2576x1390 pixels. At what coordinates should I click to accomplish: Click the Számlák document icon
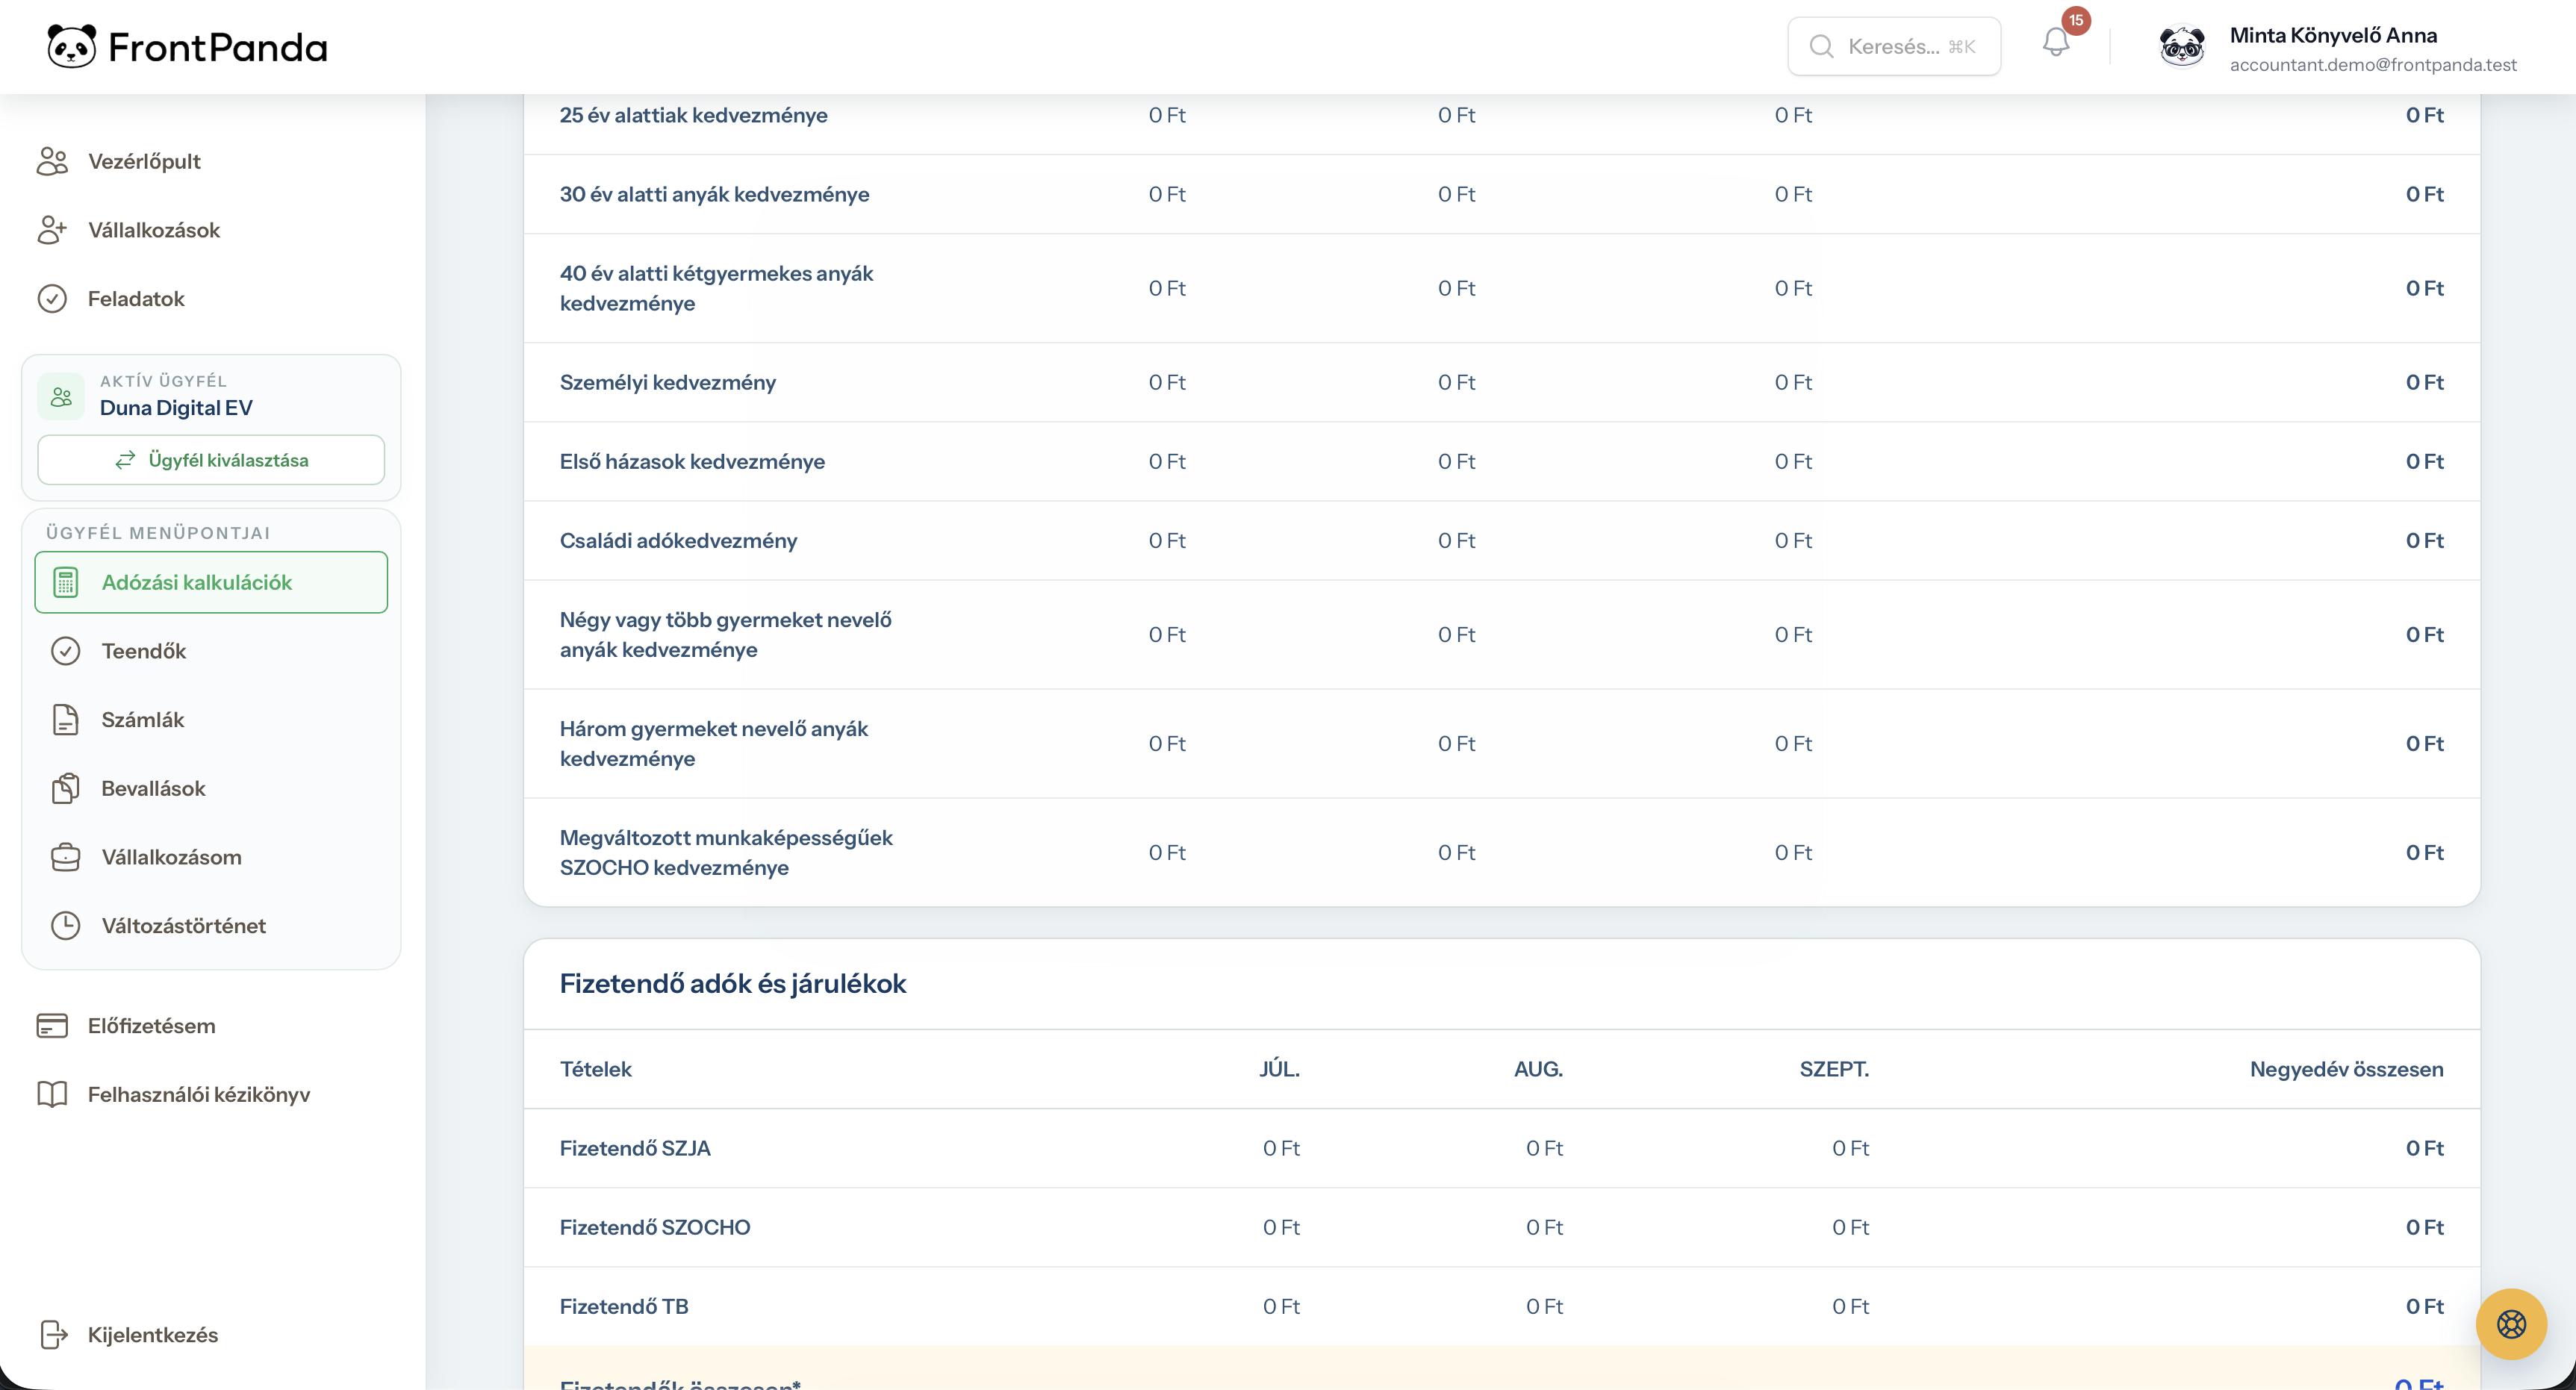(x=66, y=720)
